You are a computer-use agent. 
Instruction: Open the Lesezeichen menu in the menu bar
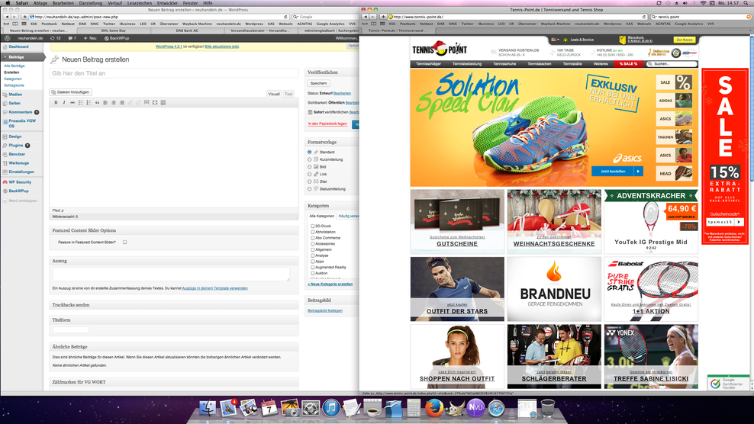(x=140, y=3)
